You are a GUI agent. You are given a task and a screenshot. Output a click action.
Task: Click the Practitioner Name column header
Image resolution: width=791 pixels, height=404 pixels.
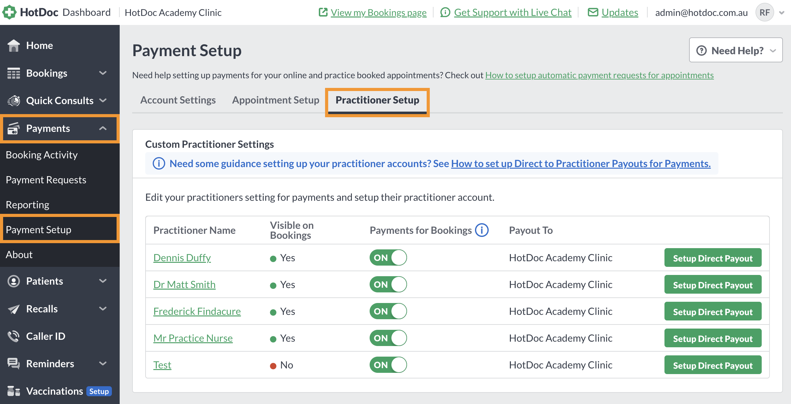[x=194, y=230]
